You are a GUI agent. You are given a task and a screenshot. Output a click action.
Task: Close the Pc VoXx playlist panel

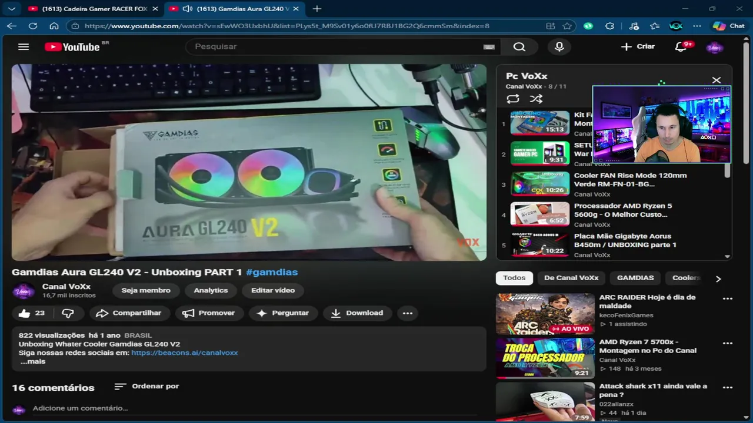[717, 80]
